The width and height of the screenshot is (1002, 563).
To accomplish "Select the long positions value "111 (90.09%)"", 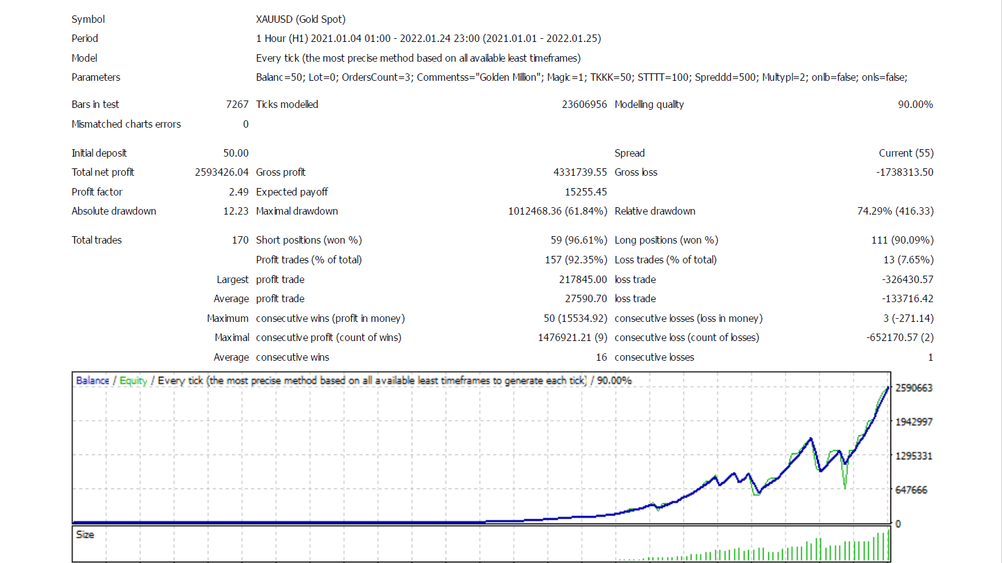I will (902, 240).
